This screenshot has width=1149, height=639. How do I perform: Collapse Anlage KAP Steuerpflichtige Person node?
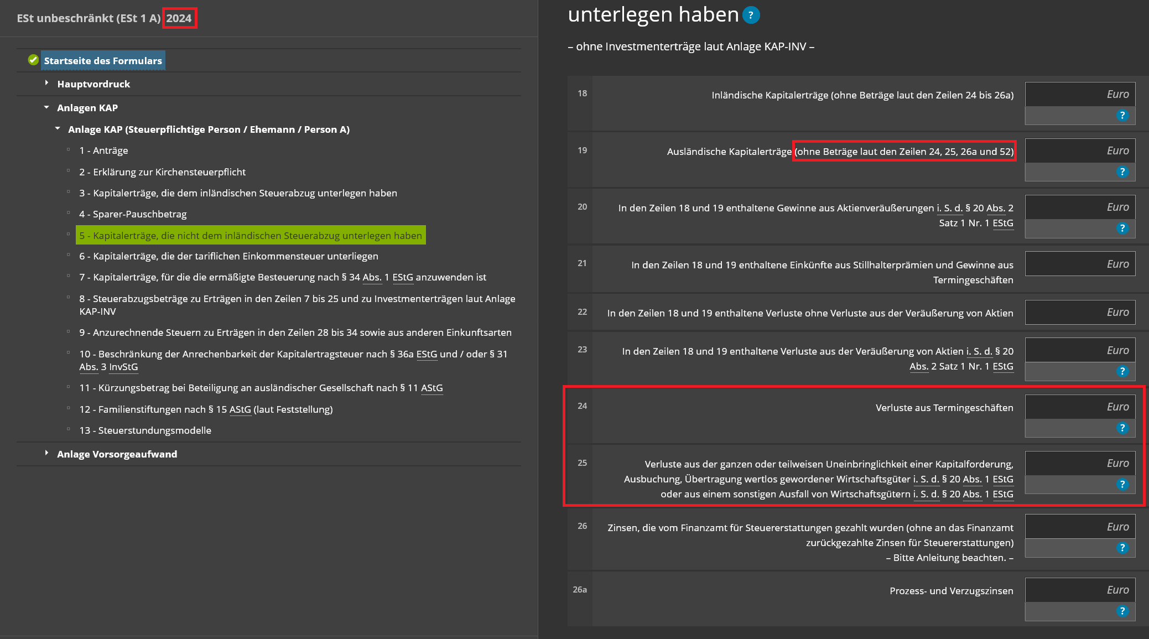tap(58, 128)
